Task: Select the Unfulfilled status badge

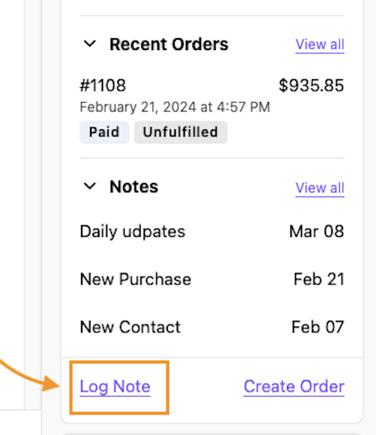Action: [181, 132]
